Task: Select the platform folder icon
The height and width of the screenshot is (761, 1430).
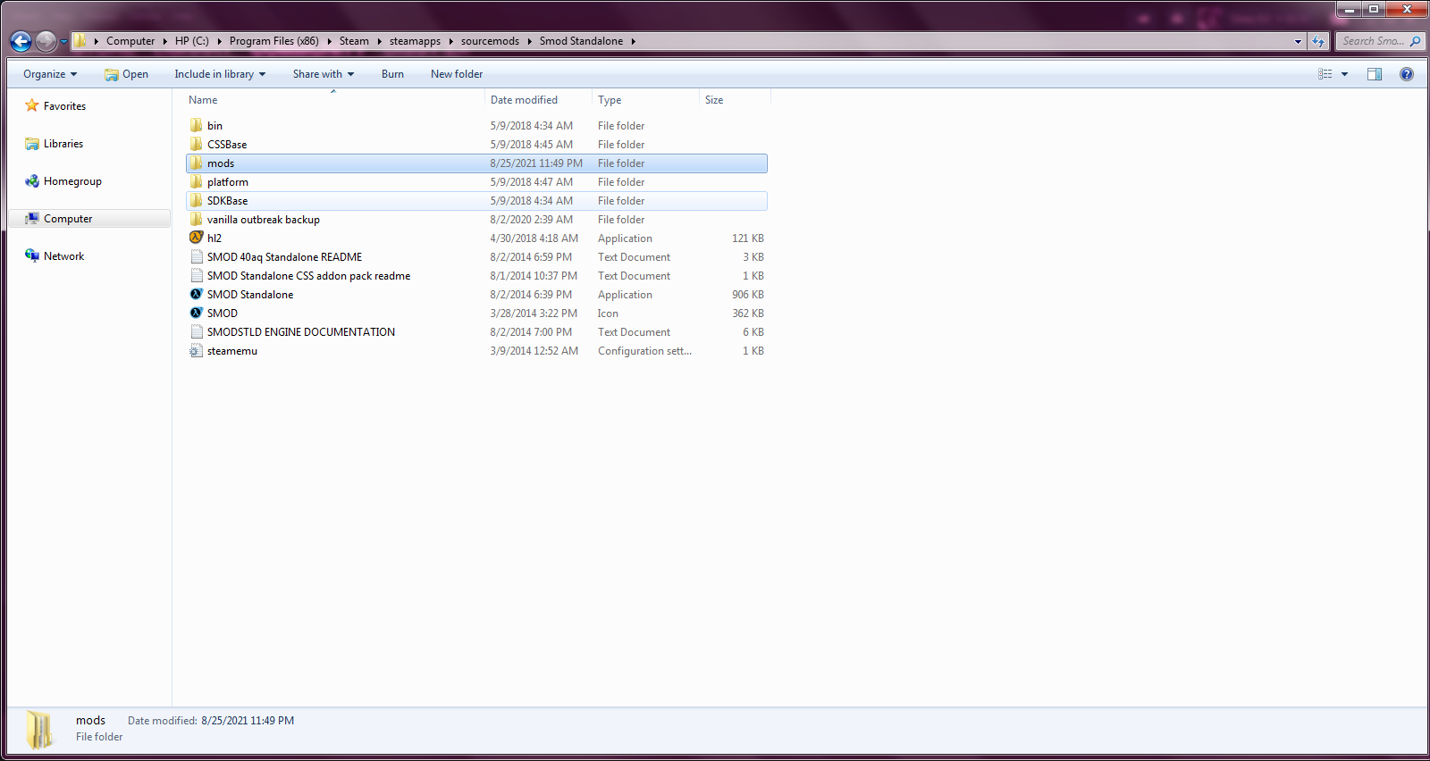Action: click(197, 182)
